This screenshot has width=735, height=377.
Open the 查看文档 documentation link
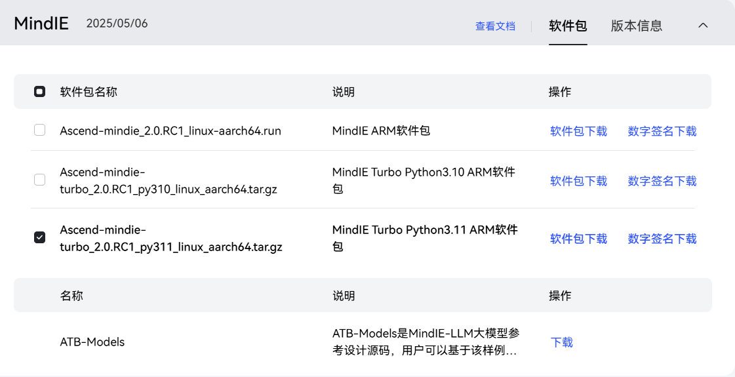[495, 26]
